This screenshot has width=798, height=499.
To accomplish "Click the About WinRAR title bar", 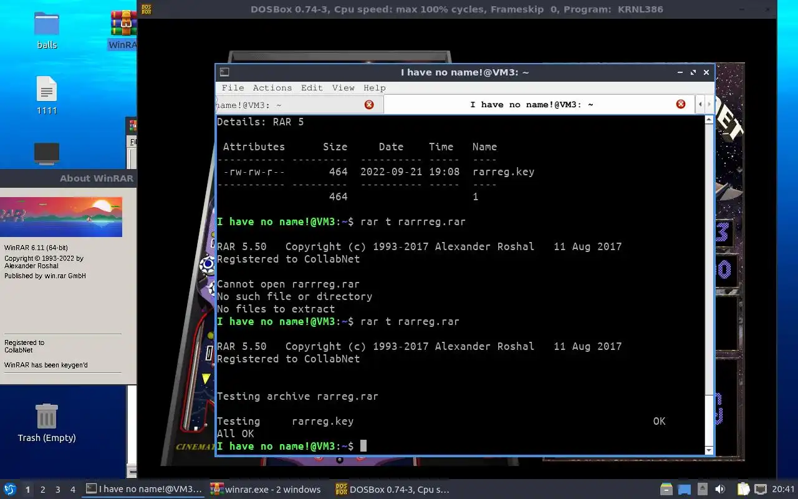I will point(67,178).
